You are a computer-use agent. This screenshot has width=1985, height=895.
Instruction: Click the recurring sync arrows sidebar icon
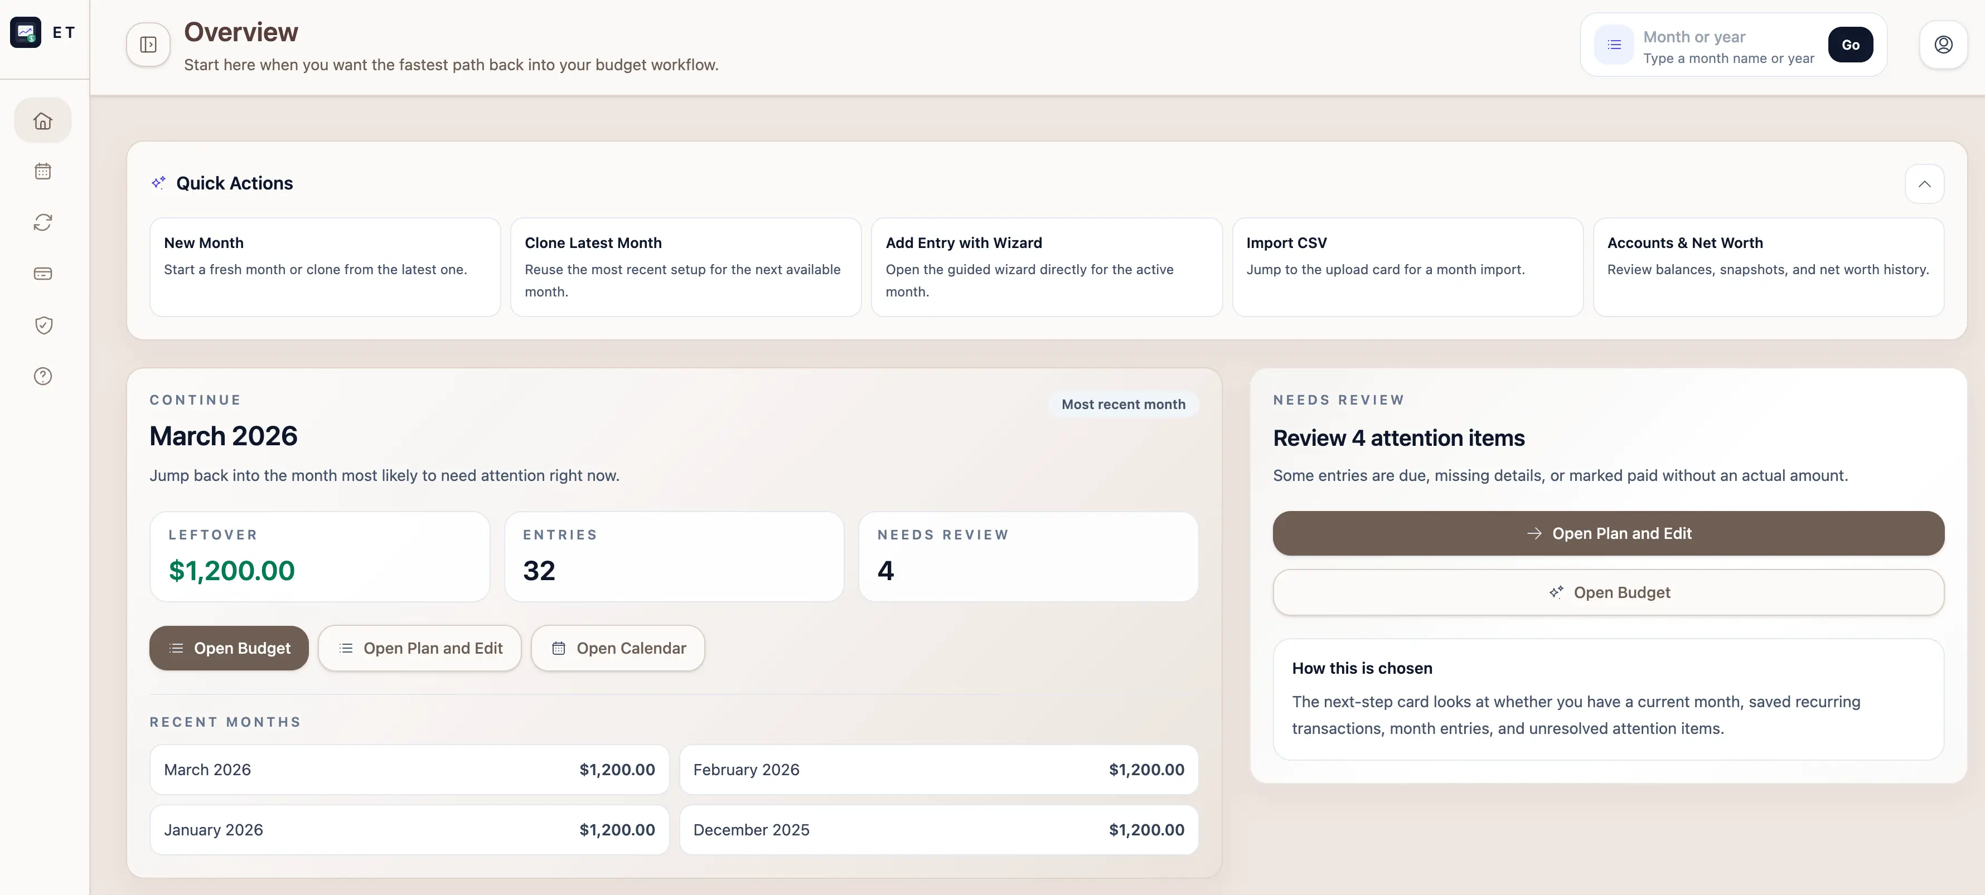tap(43, 222)
